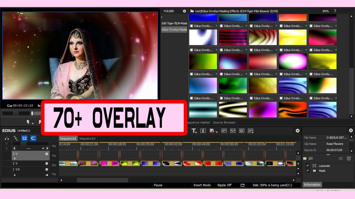This screenshot has height=199, width=355.
Task: Toggle sync-lock arrows on track 3 V
Action: click(54, 156)
